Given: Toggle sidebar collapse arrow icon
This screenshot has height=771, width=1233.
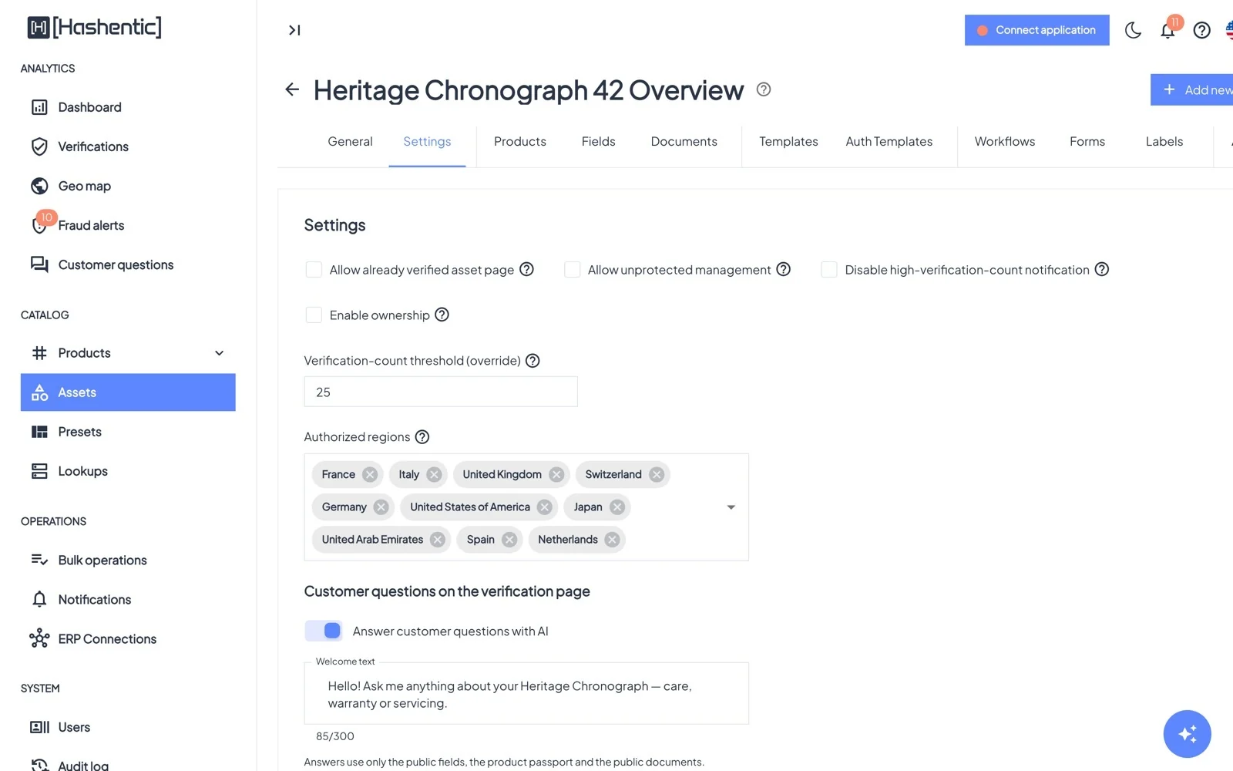Looking at the screenshot, I should click(294, 30).
